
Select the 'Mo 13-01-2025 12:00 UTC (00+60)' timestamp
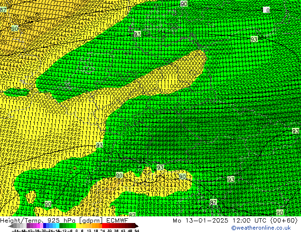(x=235, y=221)
